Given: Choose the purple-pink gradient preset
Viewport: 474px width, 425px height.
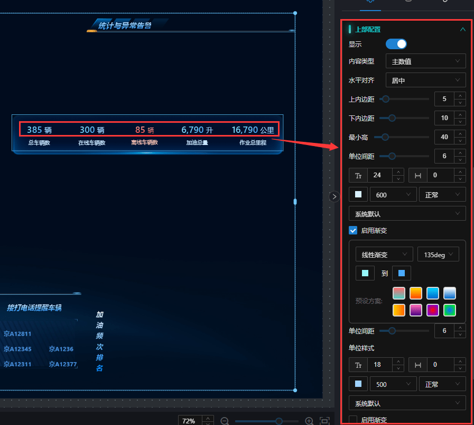Looking at the screenshot, I should (416, 310).
